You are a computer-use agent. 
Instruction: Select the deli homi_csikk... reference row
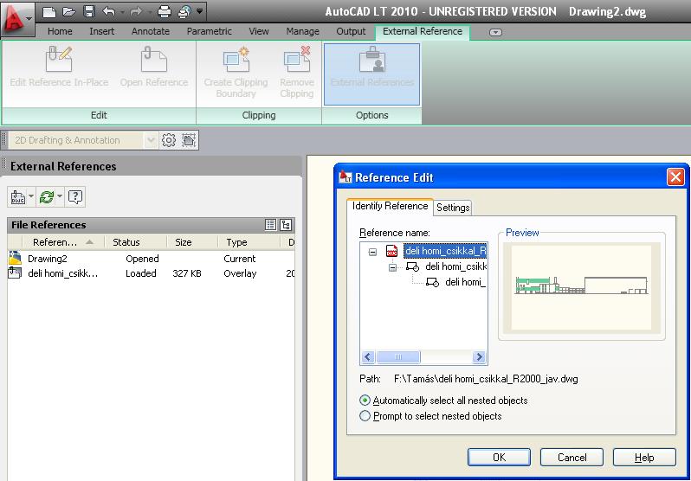coord(152,273)
